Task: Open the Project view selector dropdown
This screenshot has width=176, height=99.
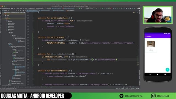Action: (5, 10)
